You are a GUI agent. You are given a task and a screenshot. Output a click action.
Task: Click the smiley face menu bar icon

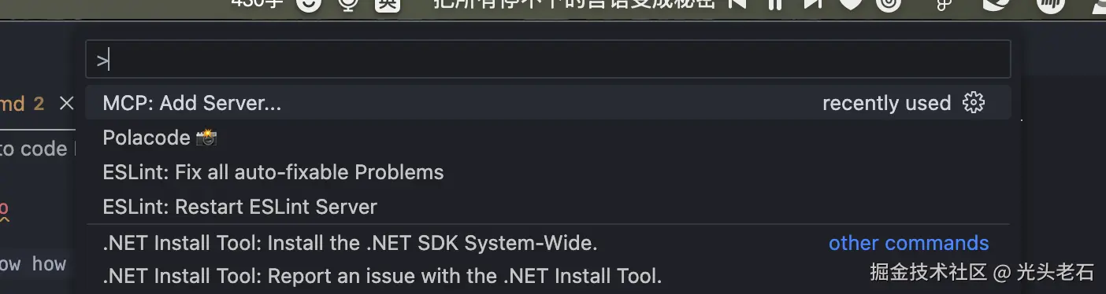tap(309, 4)
